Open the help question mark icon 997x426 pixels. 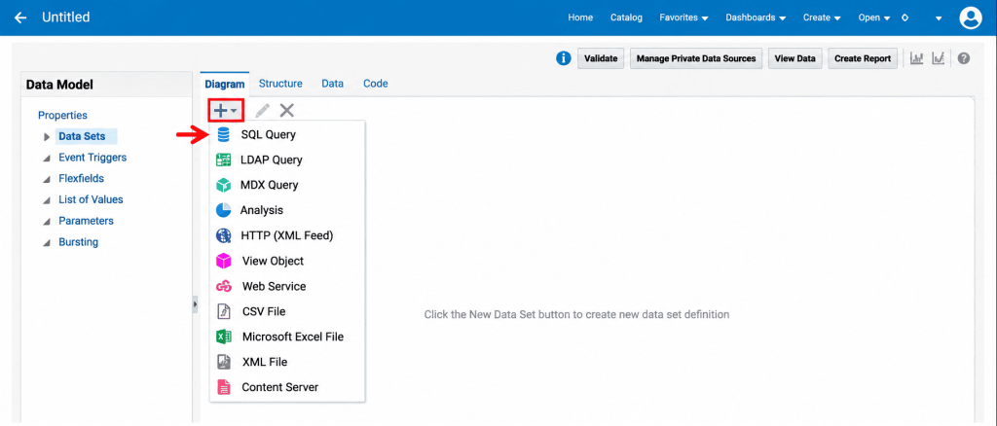click(963, 58)
